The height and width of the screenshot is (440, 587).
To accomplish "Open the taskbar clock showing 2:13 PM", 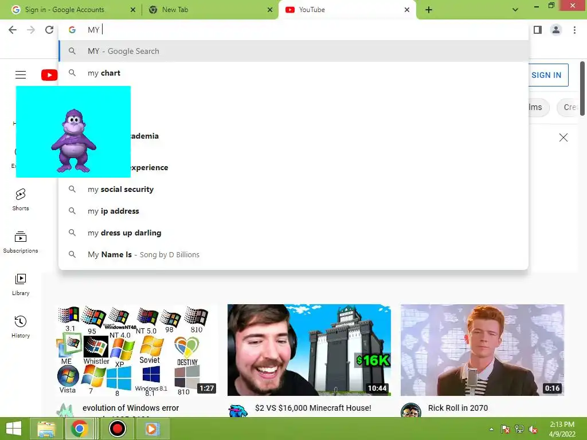I will click(562, 429).
